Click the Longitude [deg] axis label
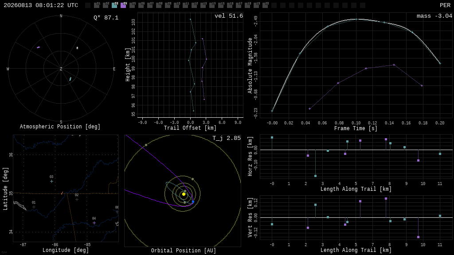Viewport: 454px width, 255px height. (66, 250)
